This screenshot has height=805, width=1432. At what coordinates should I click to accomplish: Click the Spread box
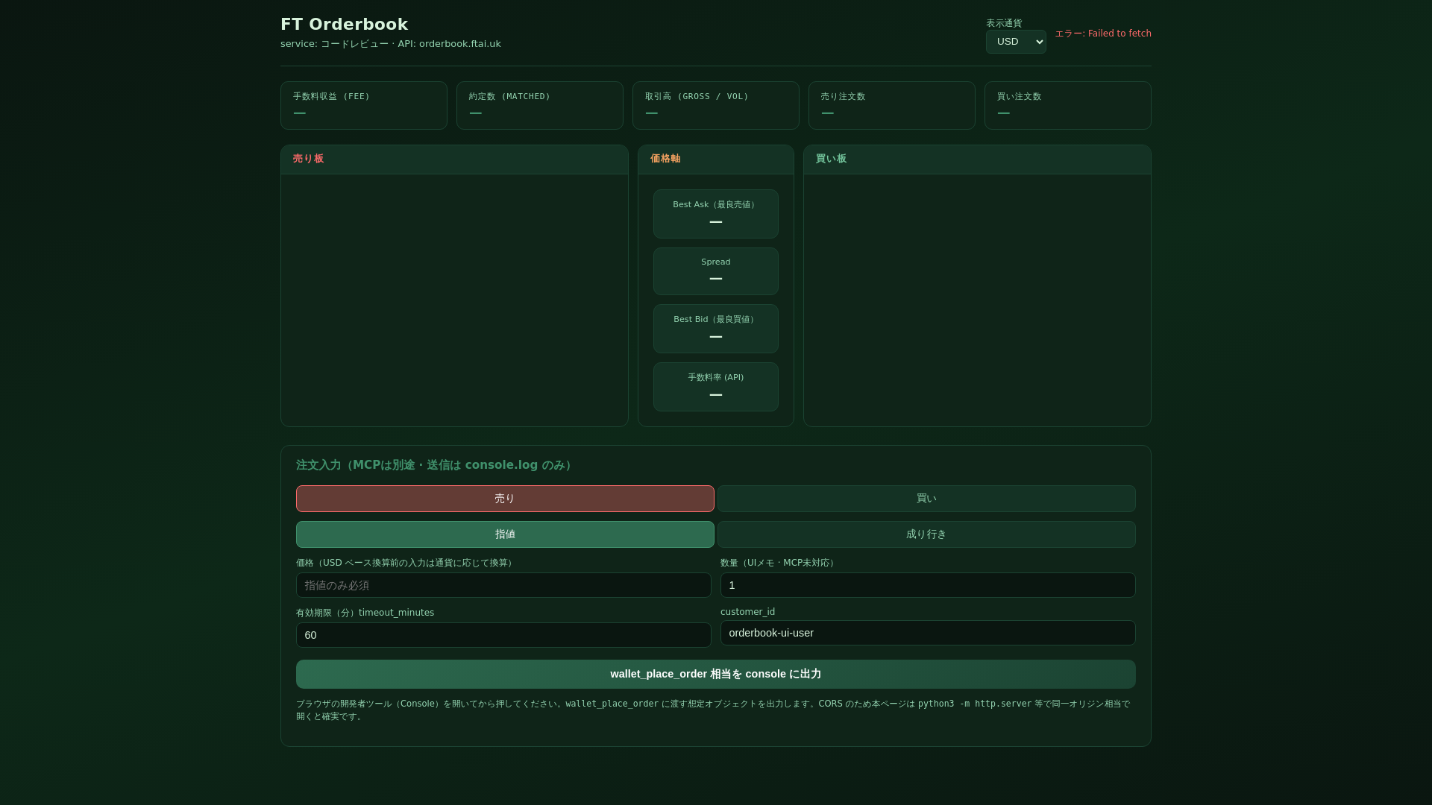pos(716,271)
